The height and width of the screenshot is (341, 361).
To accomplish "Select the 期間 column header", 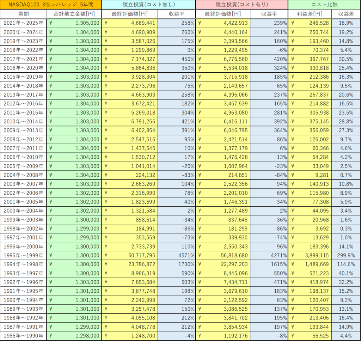I will pos(23,14).
